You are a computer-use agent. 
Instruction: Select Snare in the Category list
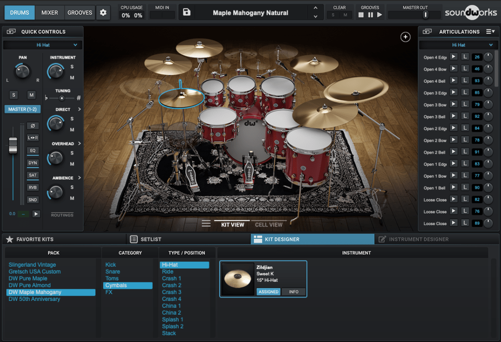tap(113, 272)
